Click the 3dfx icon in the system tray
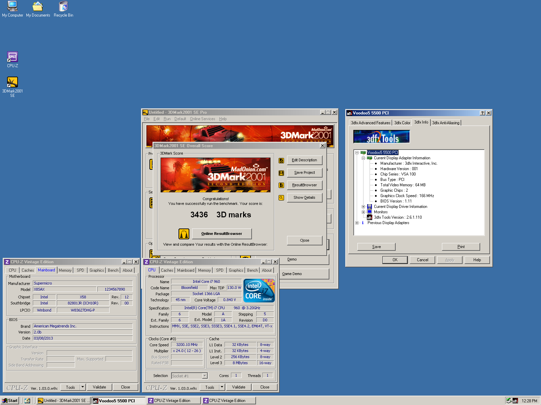This screenshot has height=405, width=541. [x=515, y=401]
